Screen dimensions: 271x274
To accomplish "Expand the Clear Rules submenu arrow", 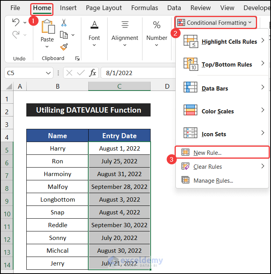I will tap(262, 166).
